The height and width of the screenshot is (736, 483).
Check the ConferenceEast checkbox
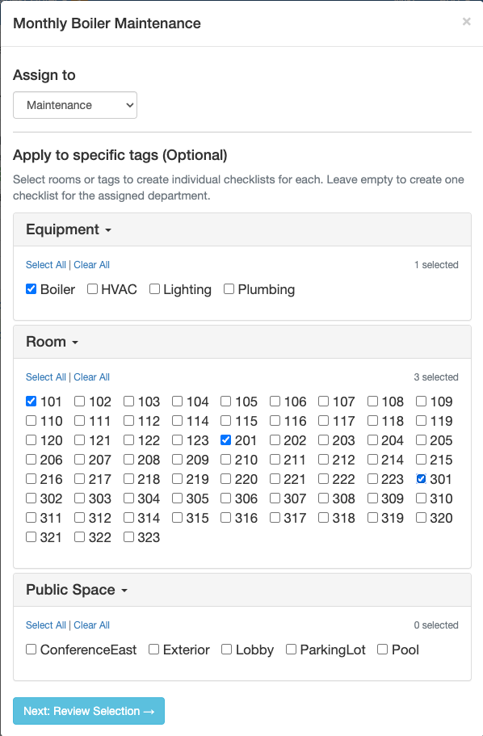31,650
